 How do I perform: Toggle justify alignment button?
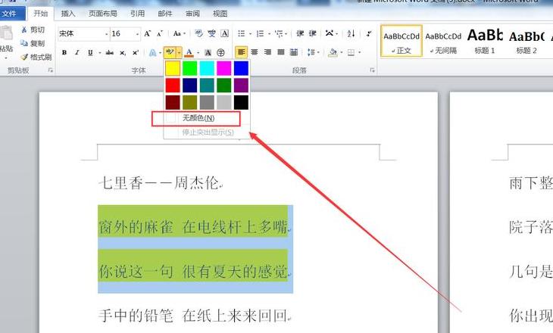pos(281,52)
